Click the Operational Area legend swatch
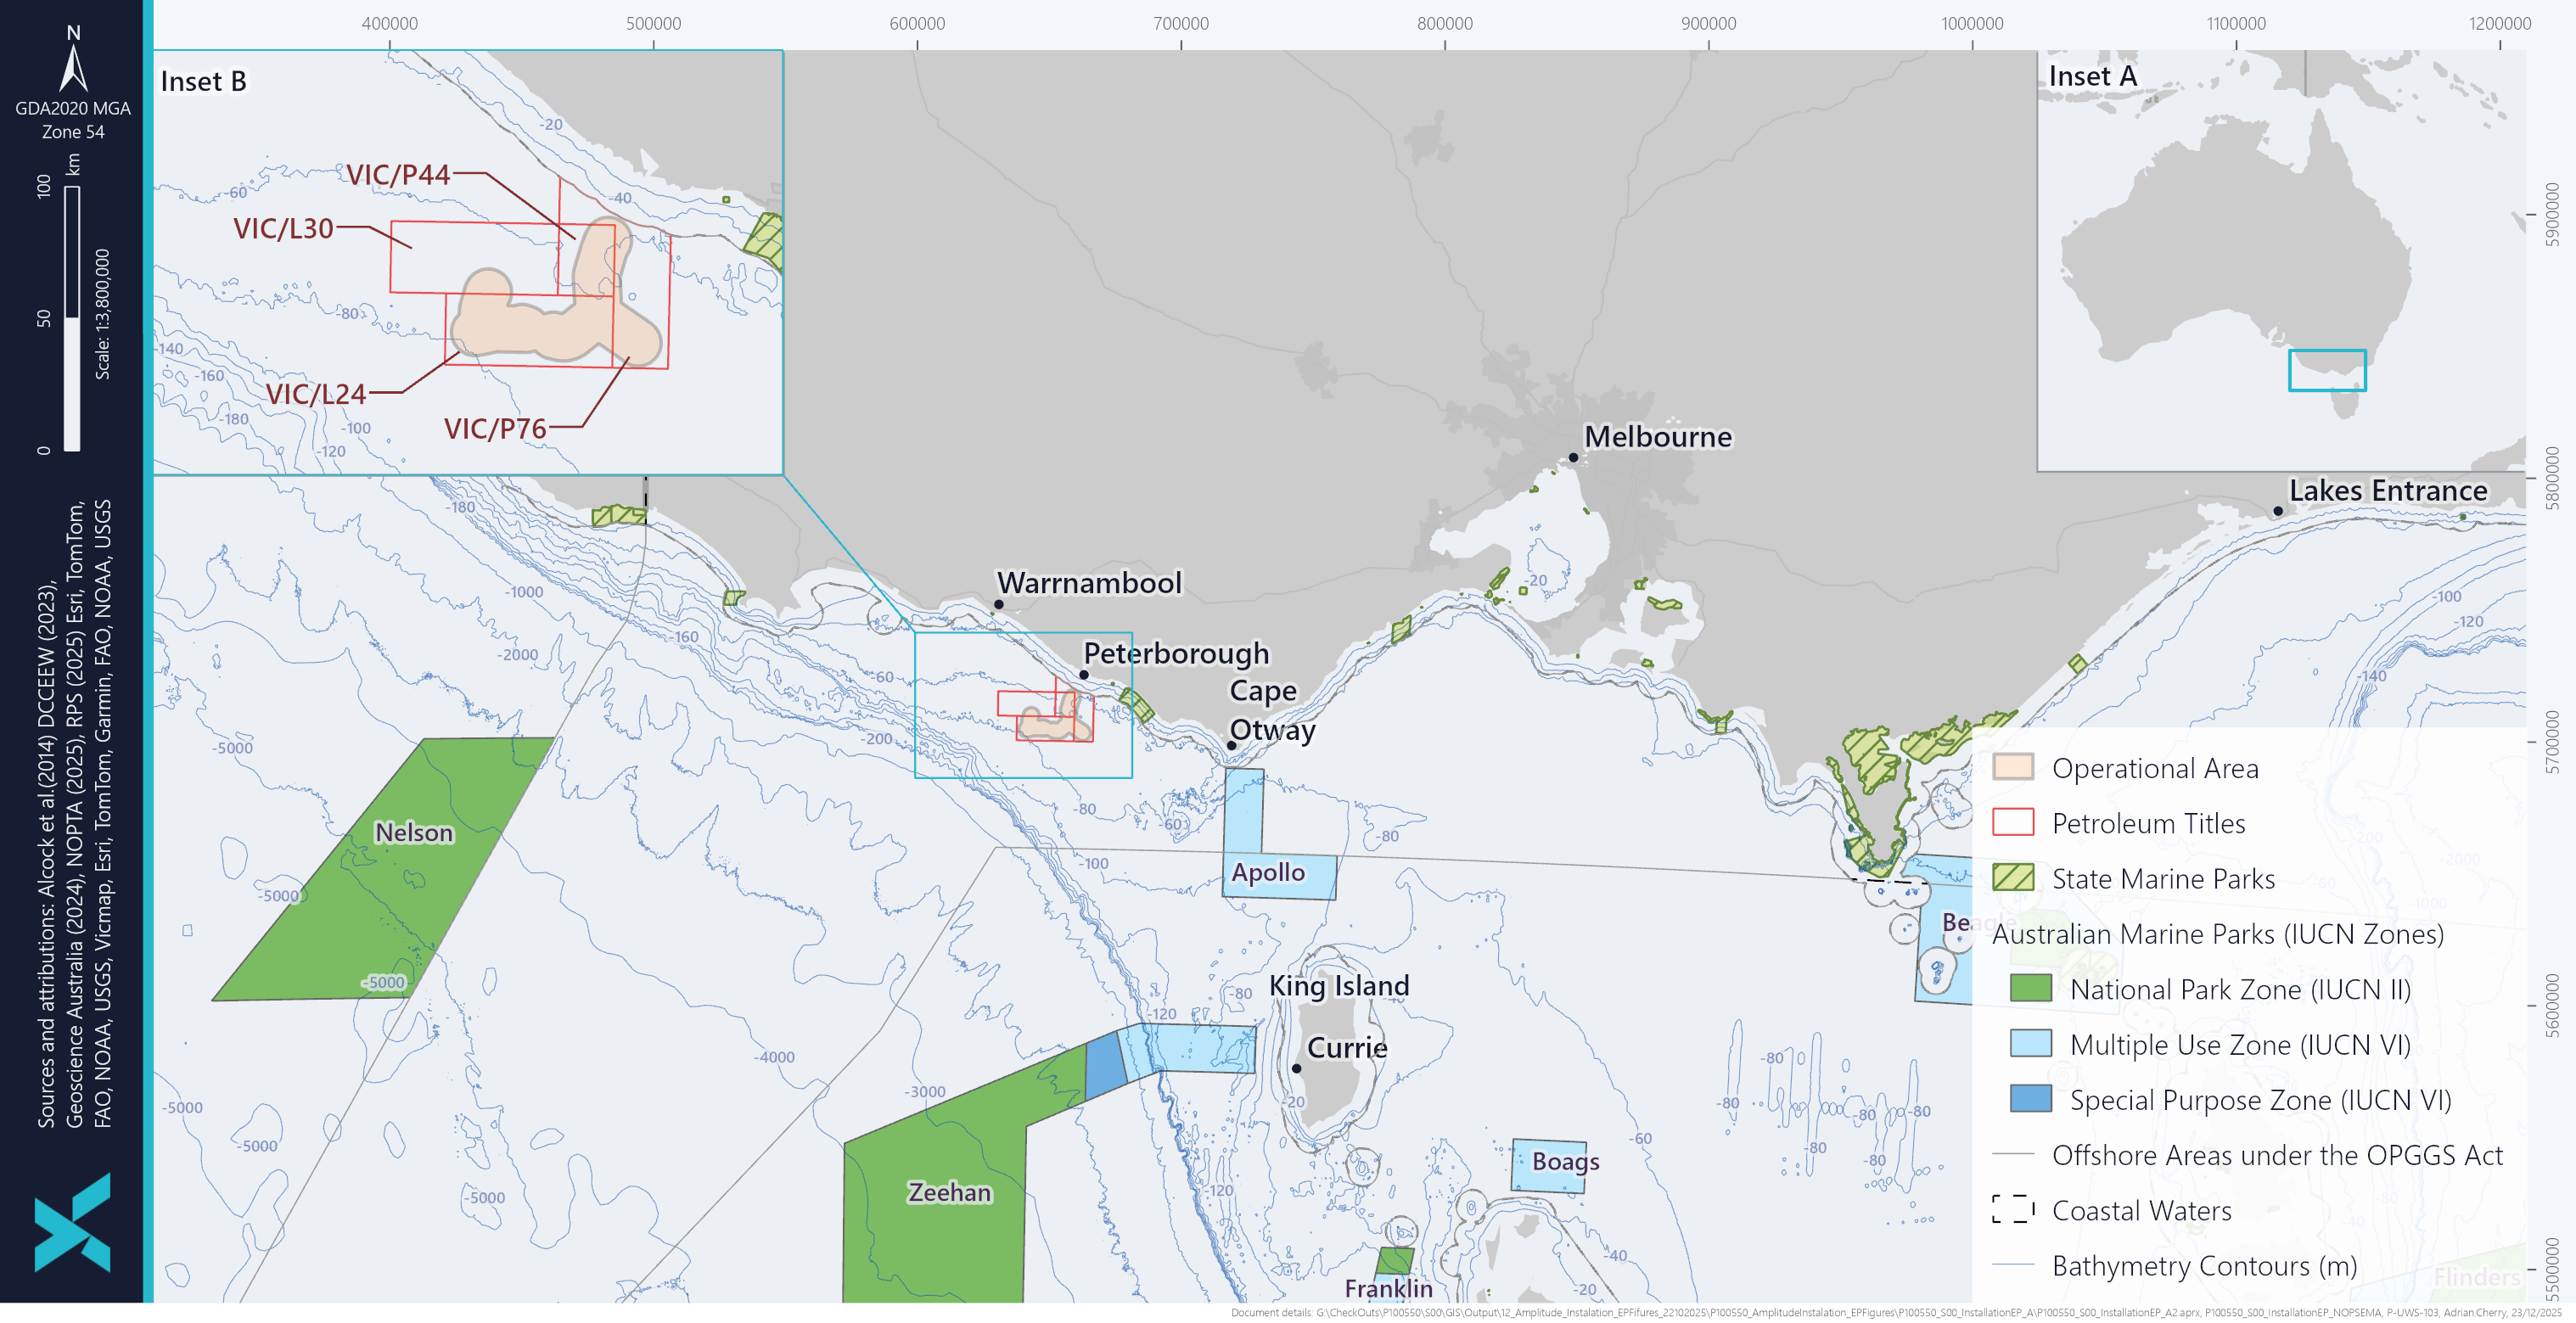The height and width of the screenshot is (1323, 2576). 2012,767
